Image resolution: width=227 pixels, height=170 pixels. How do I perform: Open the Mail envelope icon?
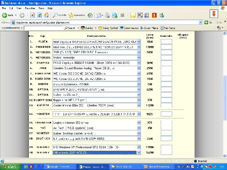click(x=99, y=15)
